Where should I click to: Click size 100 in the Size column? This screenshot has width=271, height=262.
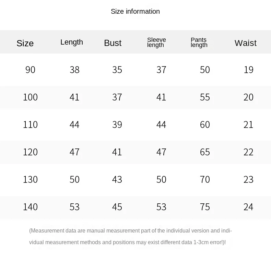pyautogui.click(x=30, y=97)
